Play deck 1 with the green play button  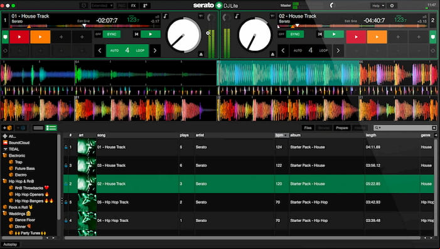(151, 34)
